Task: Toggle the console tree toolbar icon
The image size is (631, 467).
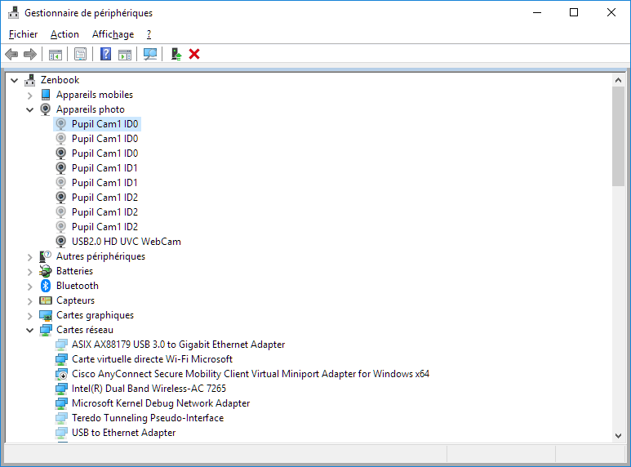Action: pos(56,54)
